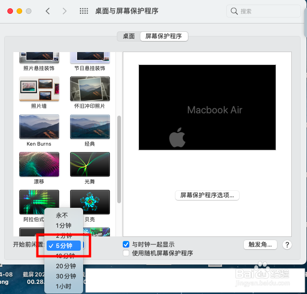Show all preferences grid icon
The image size is (307, 294).
click(84, 11)
